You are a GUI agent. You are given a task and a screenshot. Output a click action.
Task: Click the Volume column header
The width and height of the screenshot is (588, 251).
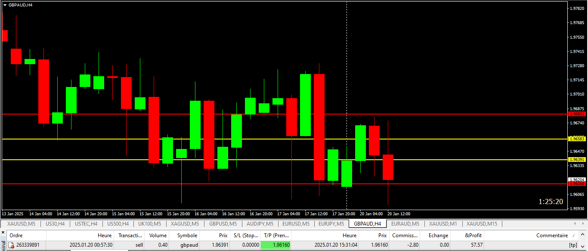(158, 236)
